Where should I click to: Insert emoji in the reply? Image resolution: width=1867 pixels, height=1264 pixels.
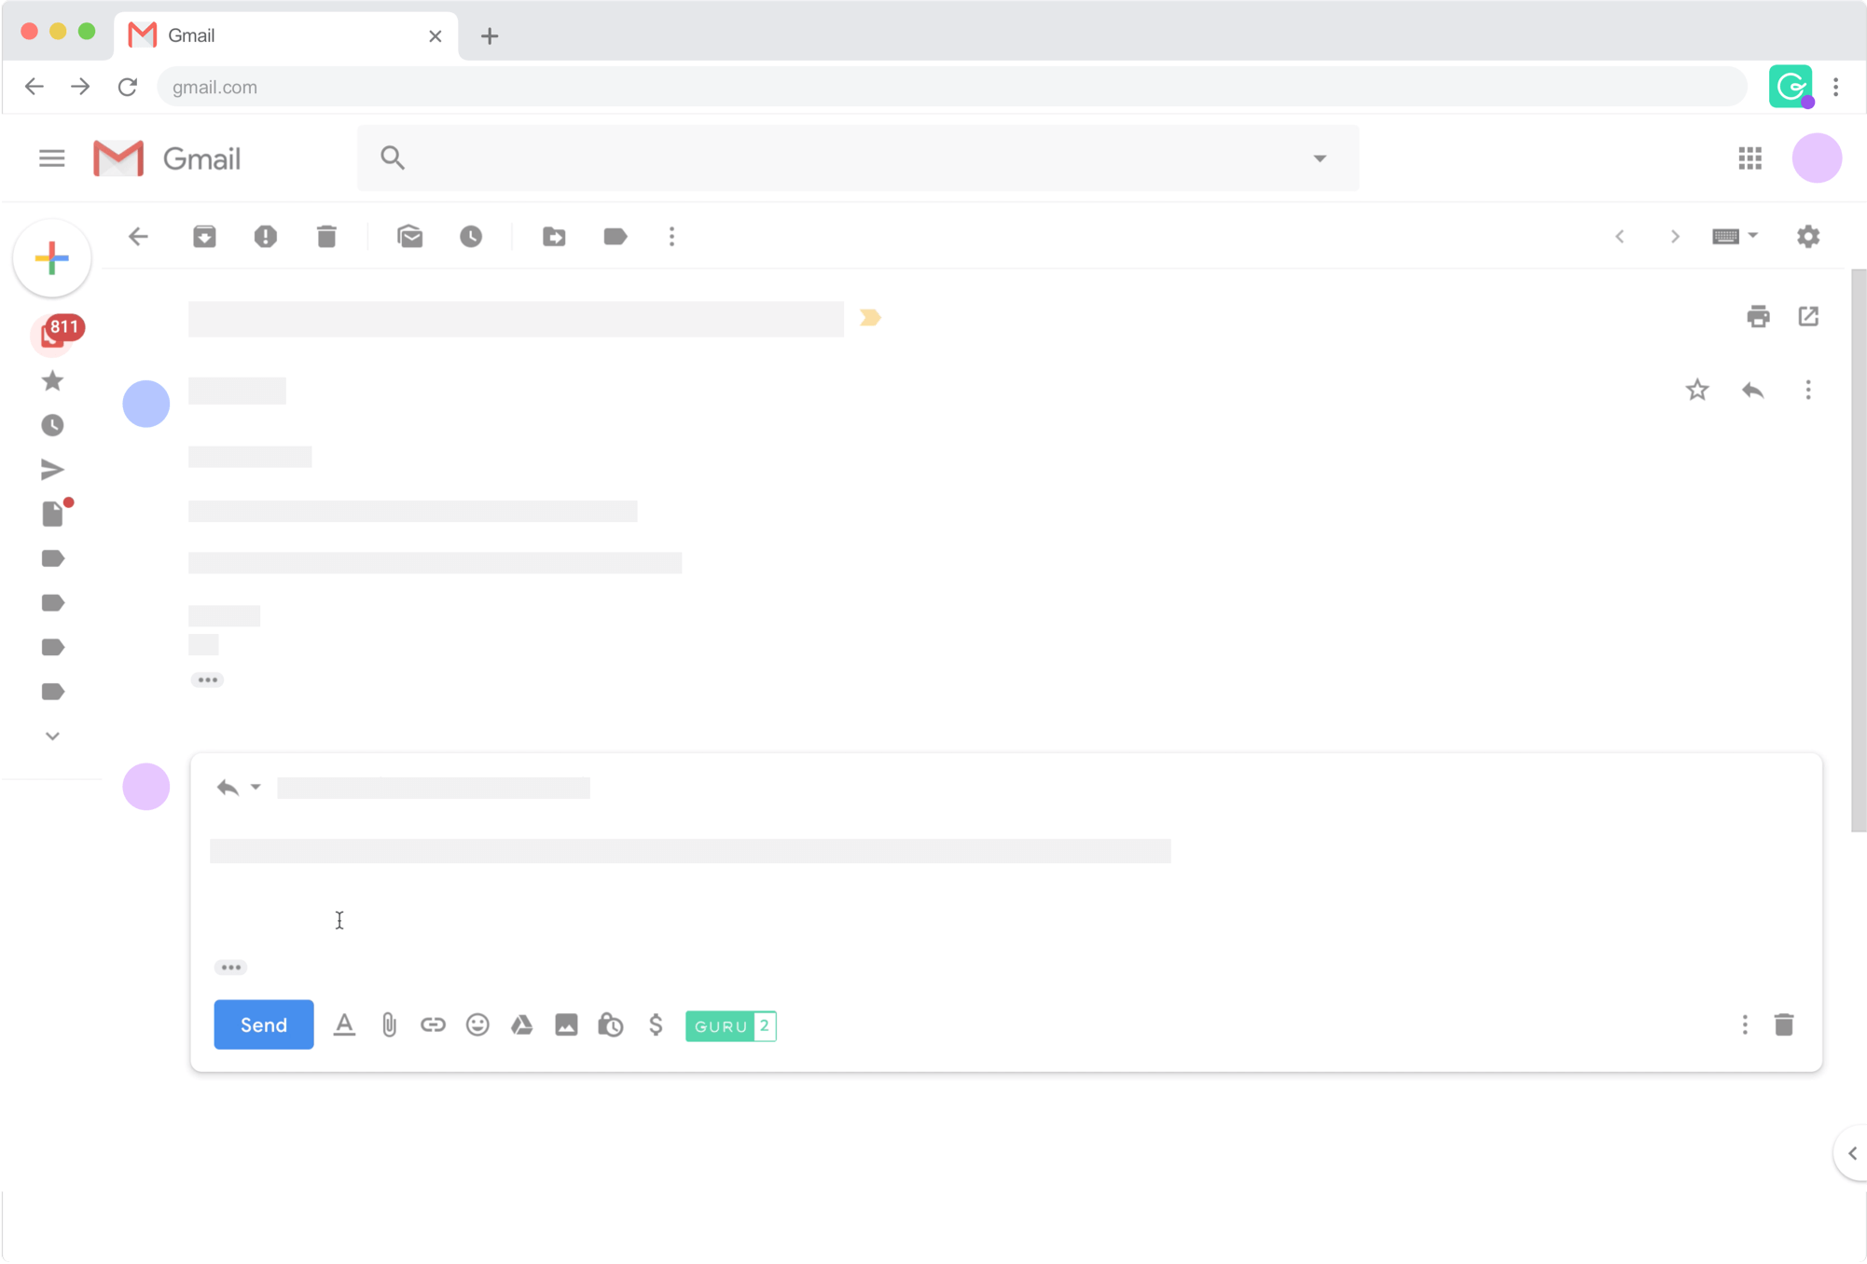[x=477, y=1025]
